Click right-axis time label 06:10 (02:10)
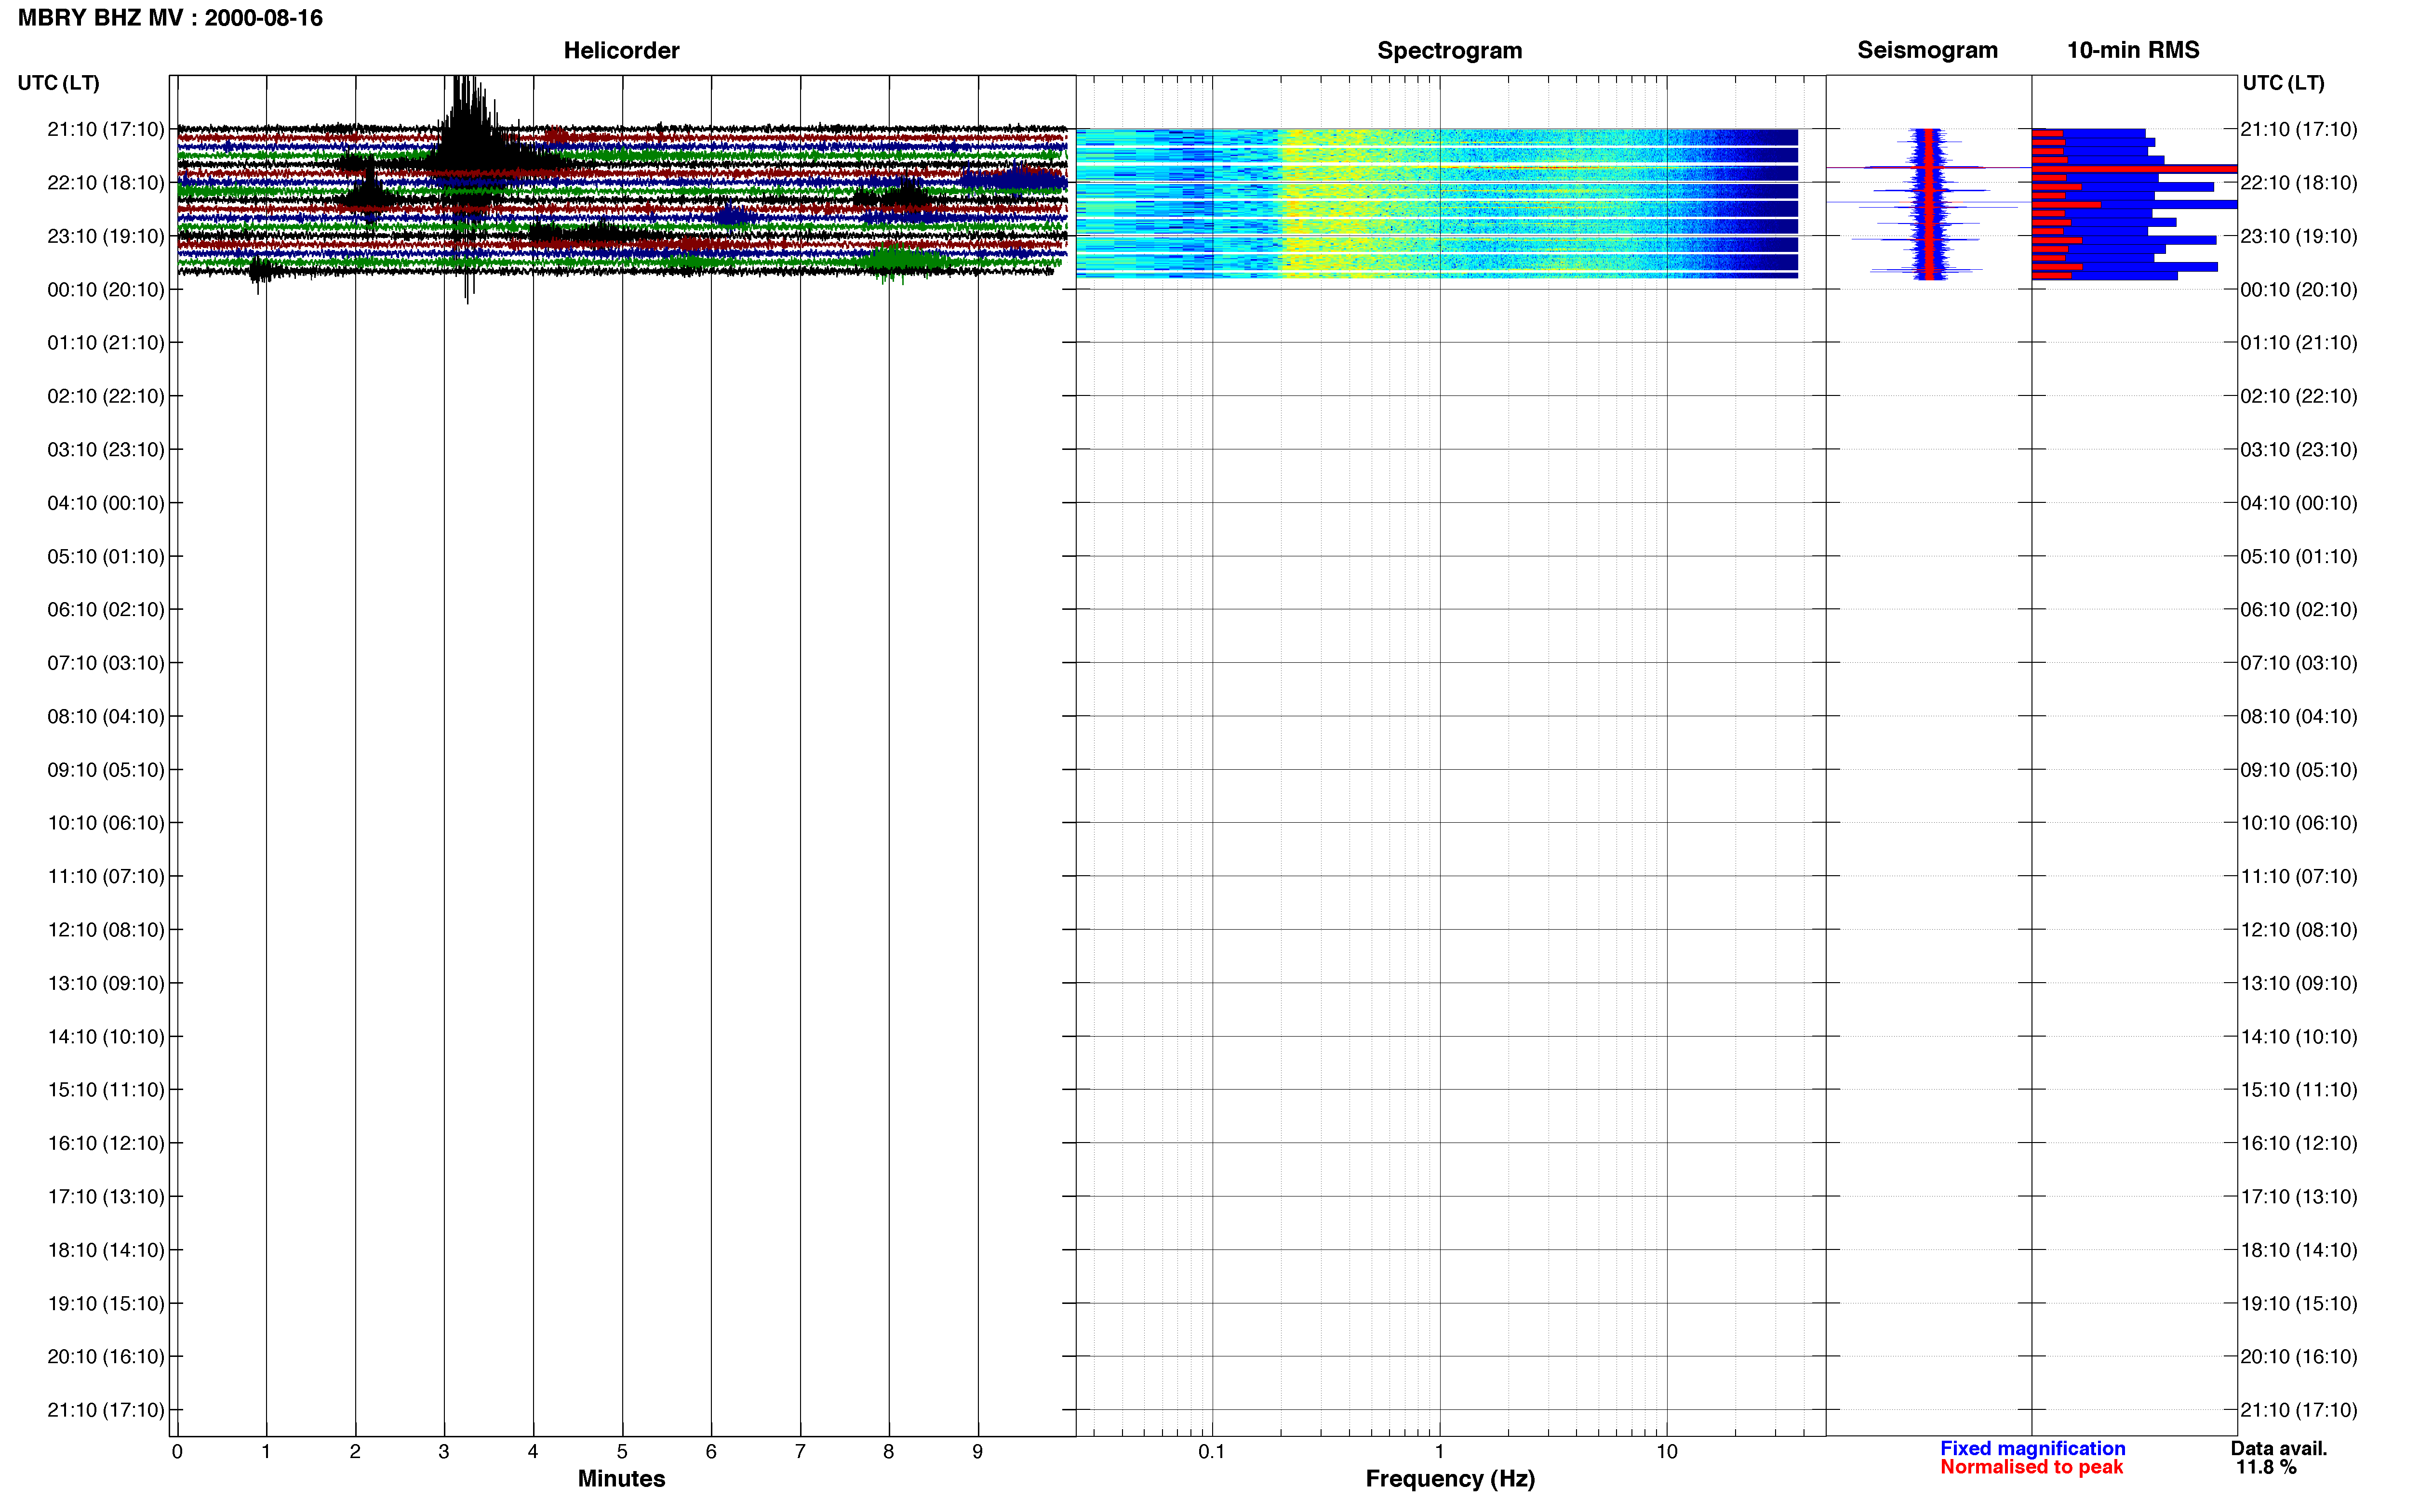The width and height of the screenshot is (2419, 1512). [2299, 610]
